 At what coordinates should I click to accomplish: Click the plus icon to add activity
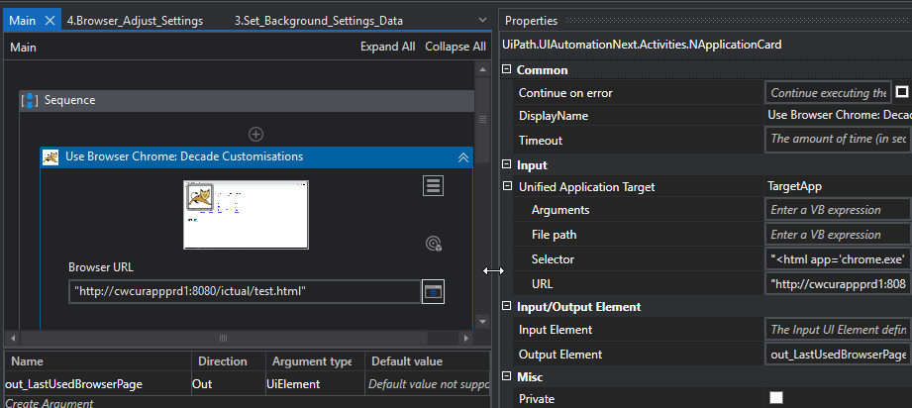coord(255,134)
